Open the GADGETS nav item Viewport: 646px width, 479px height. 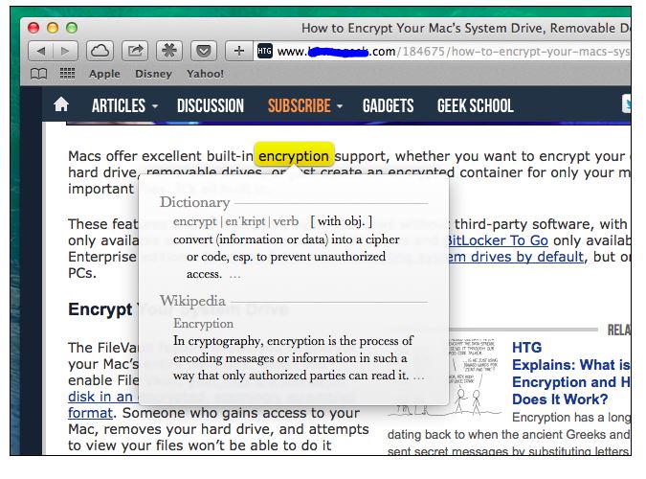pyautogui.click(x=389, y=105)
